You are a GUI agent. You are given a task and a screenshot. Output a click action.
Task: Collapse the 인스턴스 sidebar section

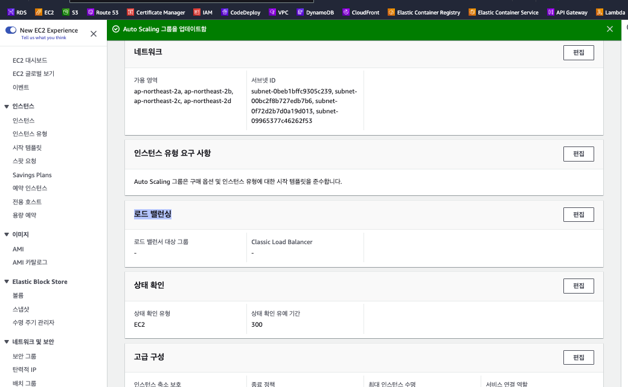7,106
